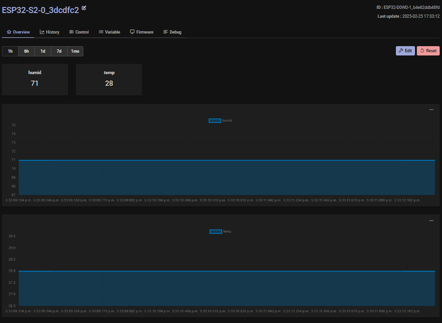Open the Firmware tab
The image size is (442, 323).
pyautogui.click(x=142, y=32)
